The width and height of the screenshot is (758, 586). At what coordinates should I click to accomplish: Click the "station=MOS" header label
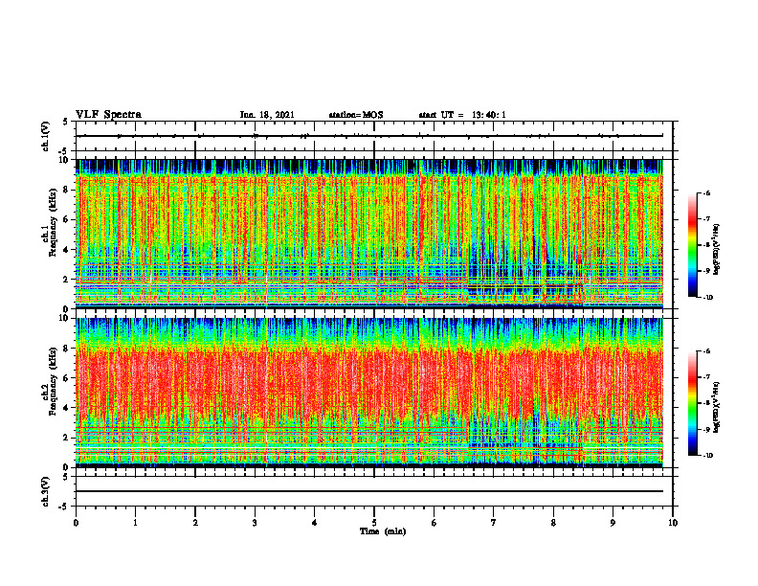click(356, 115)
